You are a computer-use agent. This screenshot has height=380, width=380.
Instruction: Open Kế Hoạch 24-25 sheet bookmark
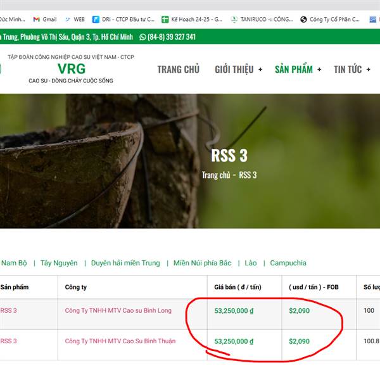point(192,20)
